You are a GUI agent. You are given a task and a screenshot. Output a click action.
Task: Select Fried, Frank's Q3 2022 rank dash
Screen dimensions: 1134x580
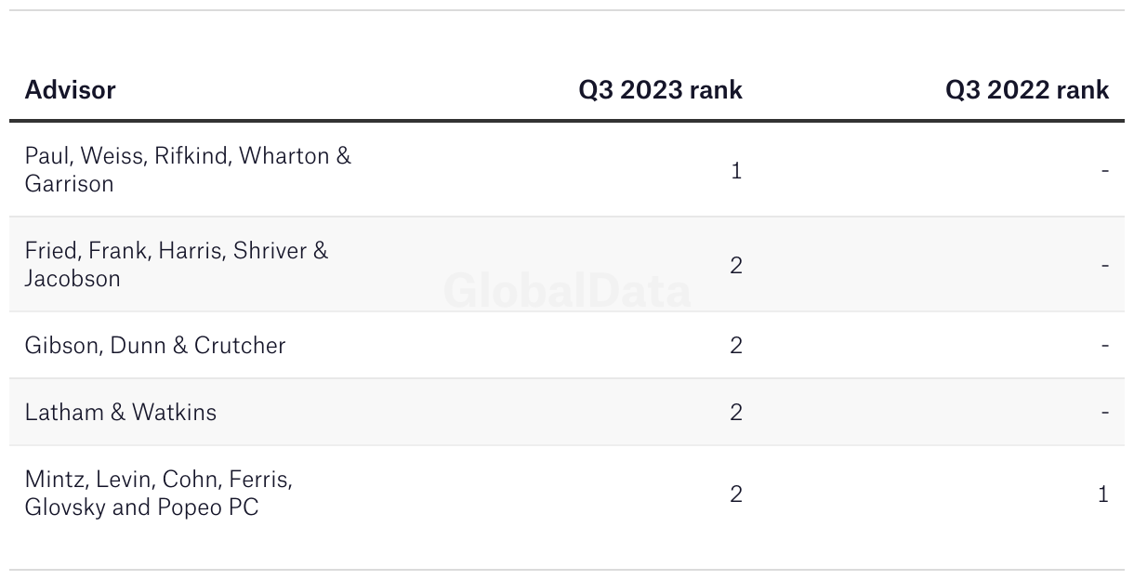coord(1104,265)
